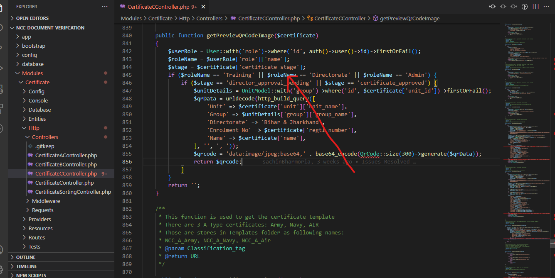
Task: Select CertificateCController.php file in the Explorer tree
Action: pos(61,174)
